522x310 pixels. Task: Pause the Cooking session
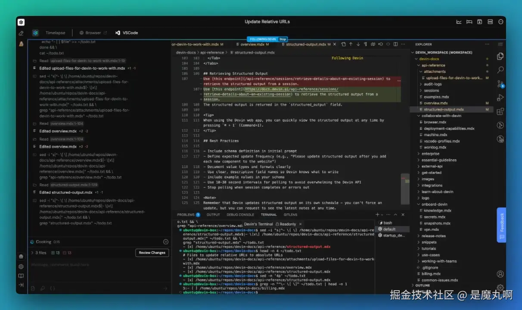pyautogui.click(x=165, y=242)
